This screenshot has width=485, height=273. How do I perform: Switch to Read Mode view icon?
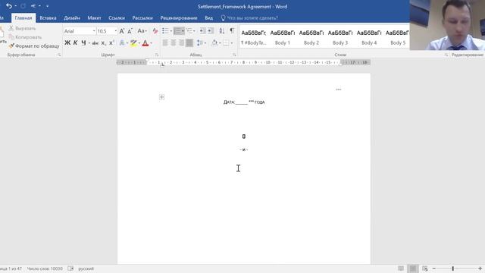tap(401, 268)
